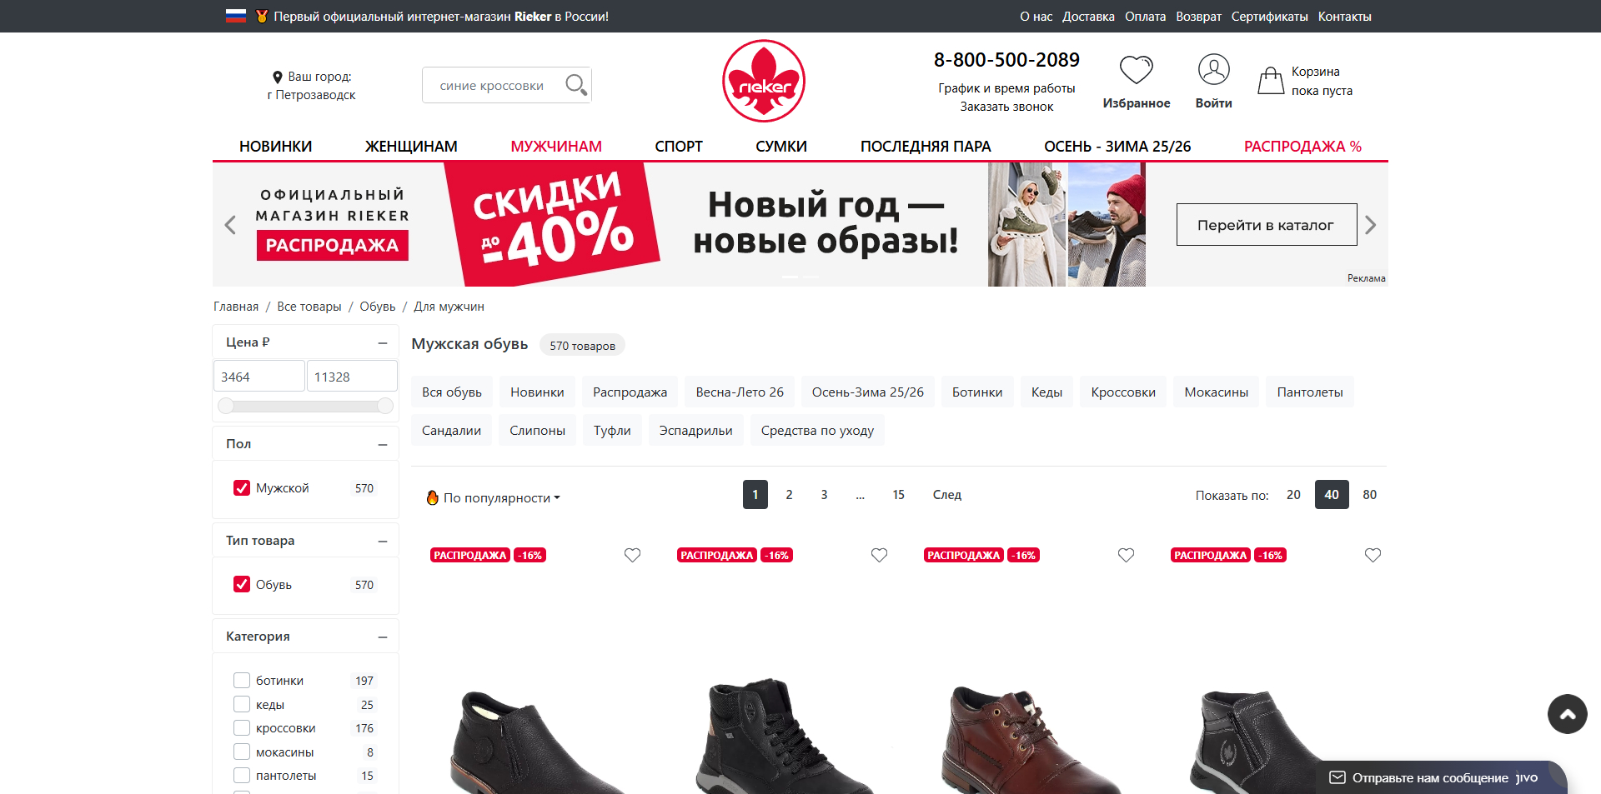Open the ЖЕНЩИНАМ menu item
This screenshot has height=794, width=1601.
[411, 146]
